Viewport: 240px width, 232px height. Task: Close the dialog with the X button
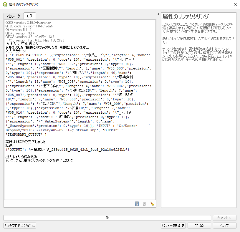[235, 4]
